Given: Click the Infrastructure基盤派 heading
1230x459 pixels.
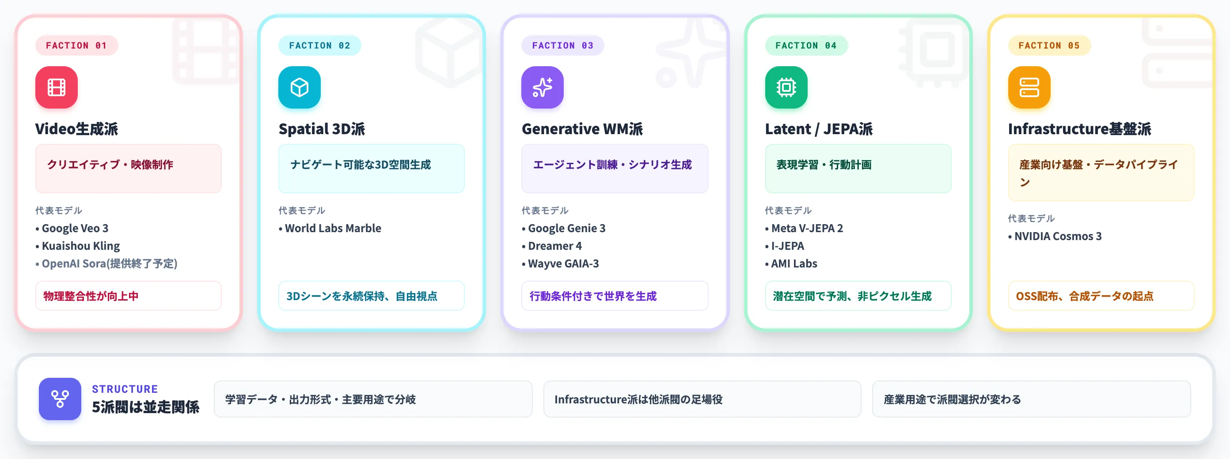Looking at the screenshot, I should pos(1079,129).
